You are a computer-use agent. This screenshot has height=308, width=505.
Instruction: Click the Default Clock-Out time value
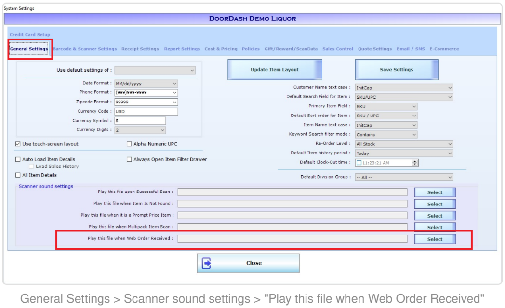[375, 163]
